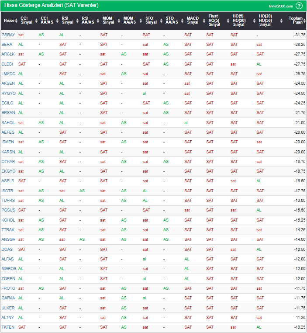Open ALTNY stock link
Viewport: 307px width, 333px height.
pos(7,318)
